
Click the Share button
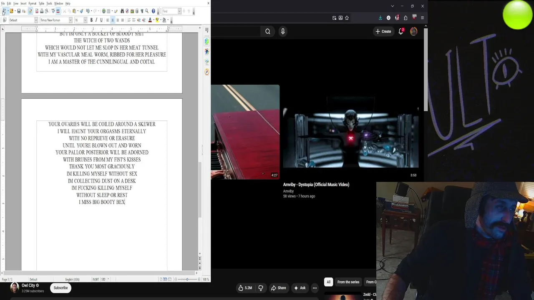tap(278, 288)
